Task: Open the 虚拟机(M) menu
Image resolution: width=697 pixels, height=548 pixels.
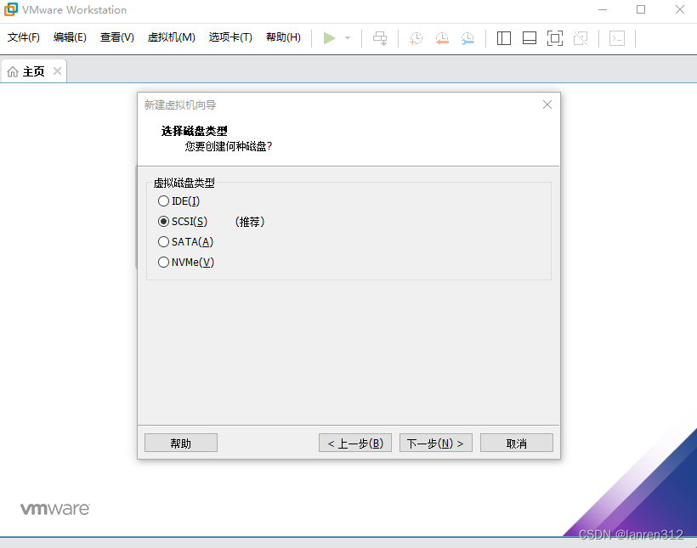Action: [171, 37]
